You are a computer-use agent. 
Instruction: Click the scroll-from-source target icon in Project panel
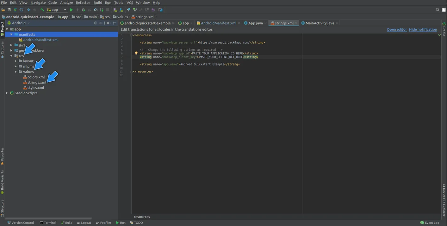pyautogui.click(x=96, y=23)
